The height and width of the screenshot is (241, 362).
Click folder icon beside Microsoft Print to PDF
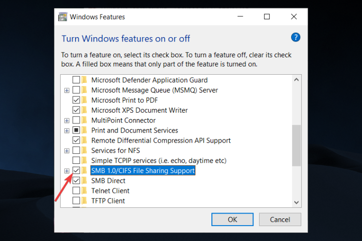click(84, 100)
